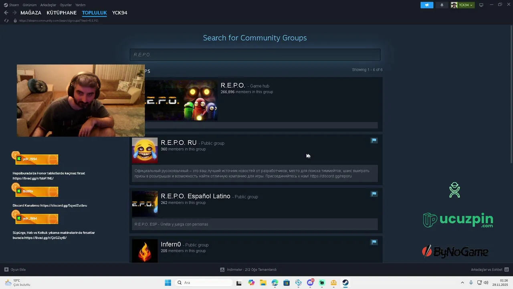Click "205 members in this group" text
This screenshot has height=289, width=513.
pos(183,251)
